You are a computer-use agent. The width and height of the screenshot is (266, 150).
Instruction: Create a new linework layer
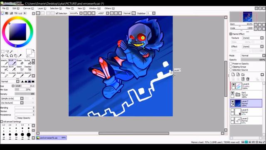[x=238, y=75]
